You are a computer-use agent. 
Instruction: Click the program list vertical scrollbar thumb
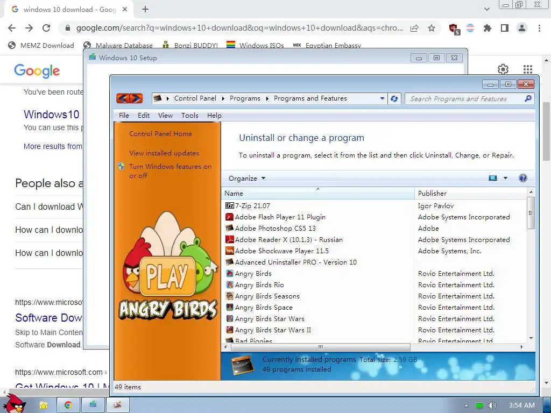tap(531, 213)
